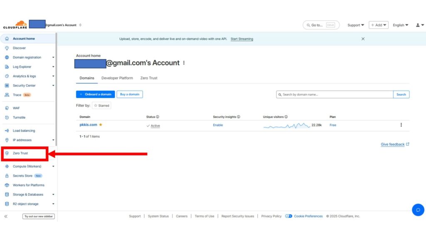The width and height of the screenshot is (426, 240).
Task: Dismiss the streaming banner with X
Action: coord(363,39)
